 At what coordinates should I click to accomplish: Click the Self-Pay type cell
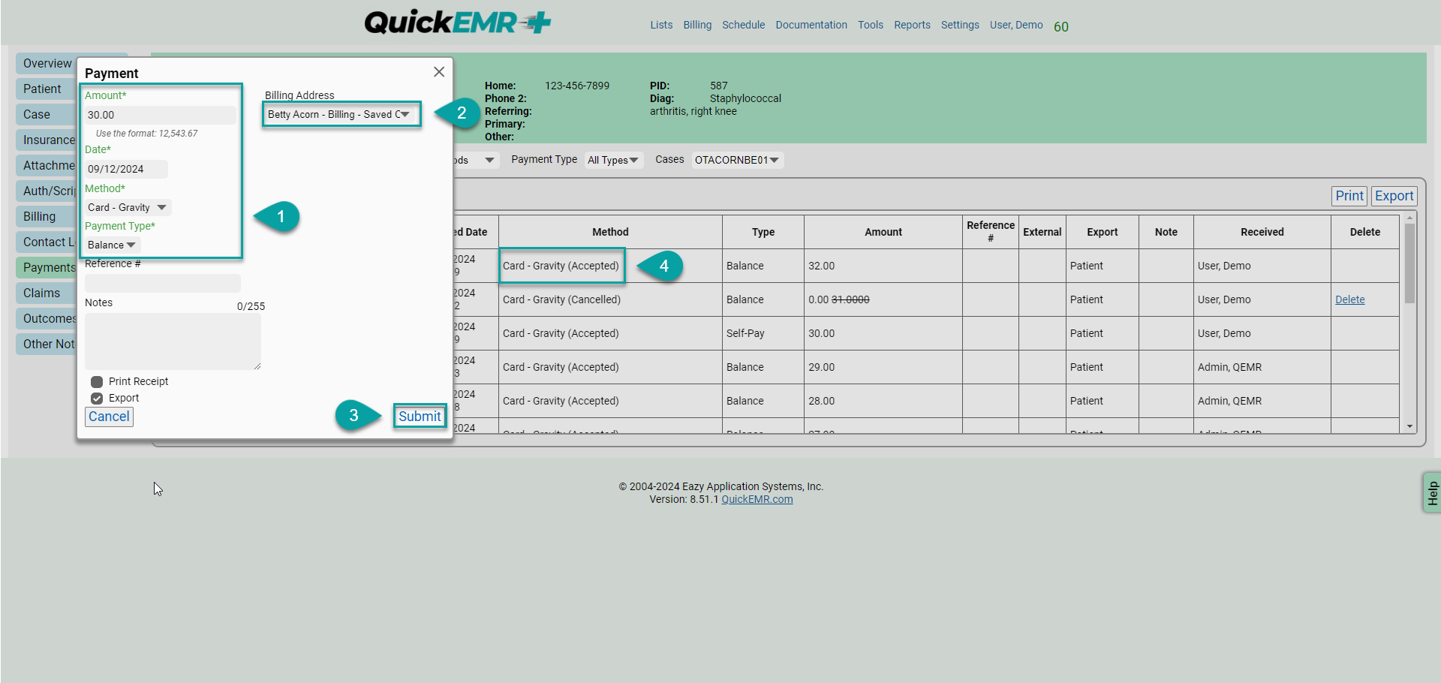(x=763, y=333)
